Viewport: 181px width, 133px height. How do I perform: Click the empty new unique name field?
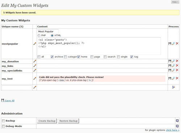pyautogui.click(x=17, y=87)
